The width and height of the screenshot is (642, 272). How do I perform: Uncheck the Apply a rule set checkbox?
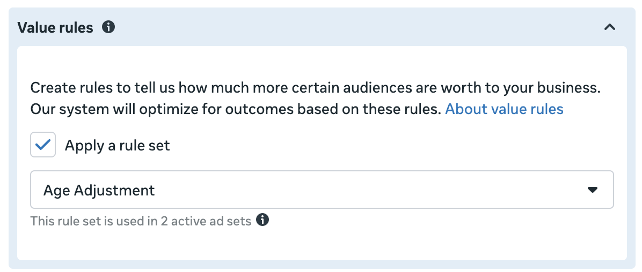click(x=43, y=145)
